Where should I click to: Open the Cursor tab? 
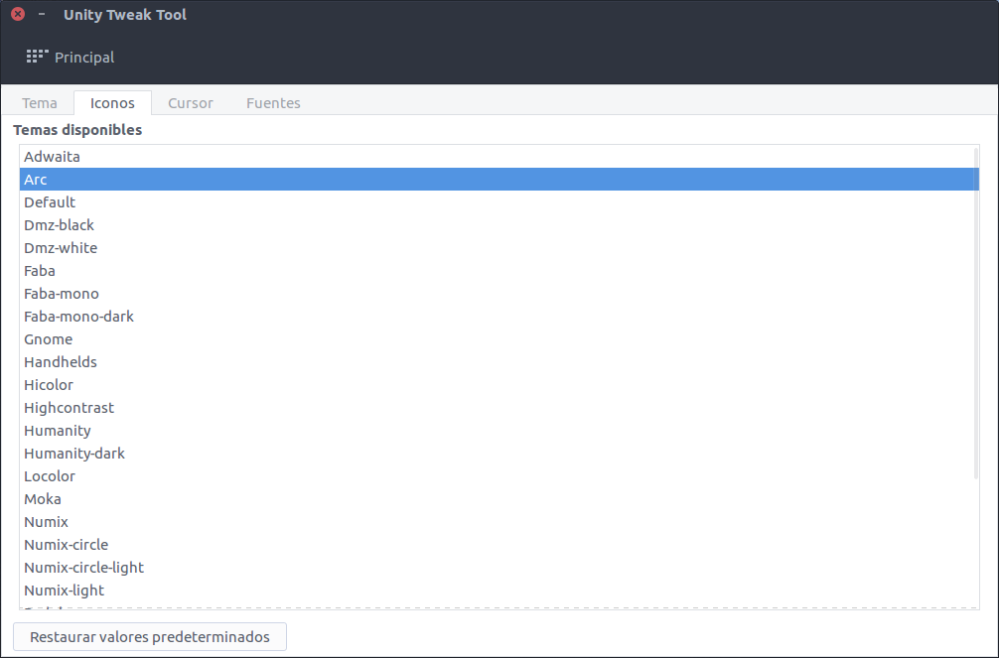(191, 103)
